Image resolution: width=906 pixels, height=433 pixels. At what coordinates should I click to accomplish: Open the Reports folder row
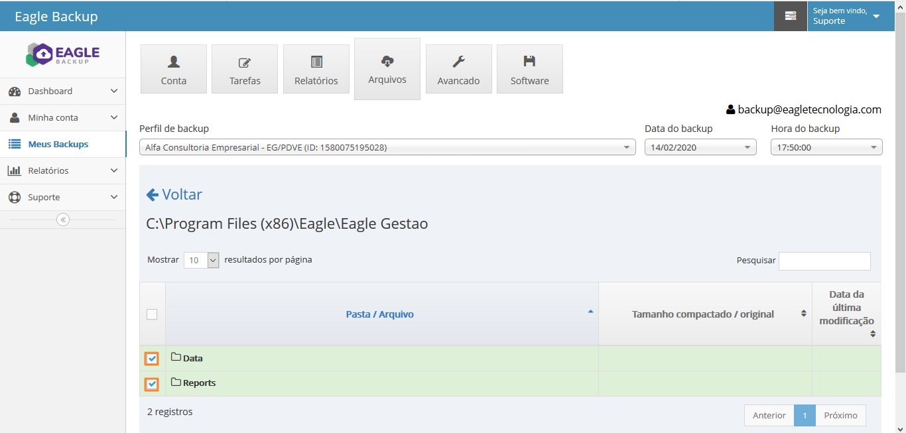pyautogui.click(x=510, y=384)
